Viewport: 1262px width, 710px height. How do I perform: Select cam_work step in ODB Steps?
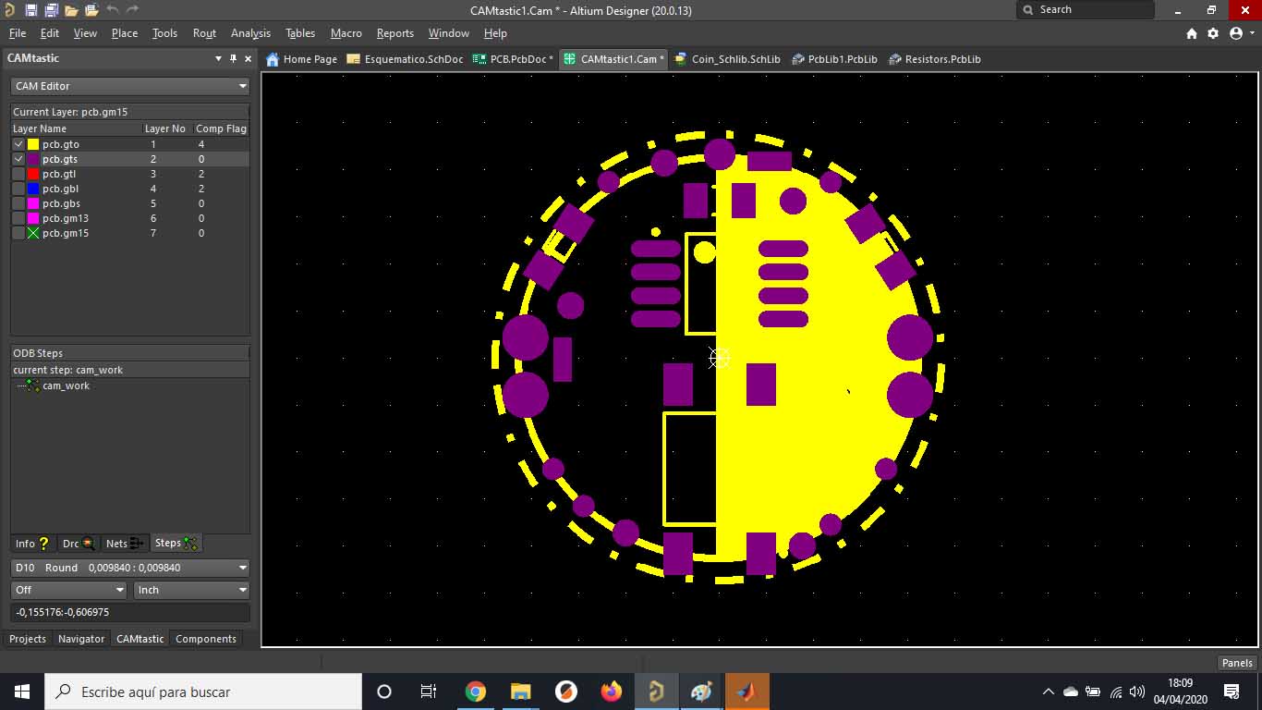pyautogui.click(x=66, y=386)
